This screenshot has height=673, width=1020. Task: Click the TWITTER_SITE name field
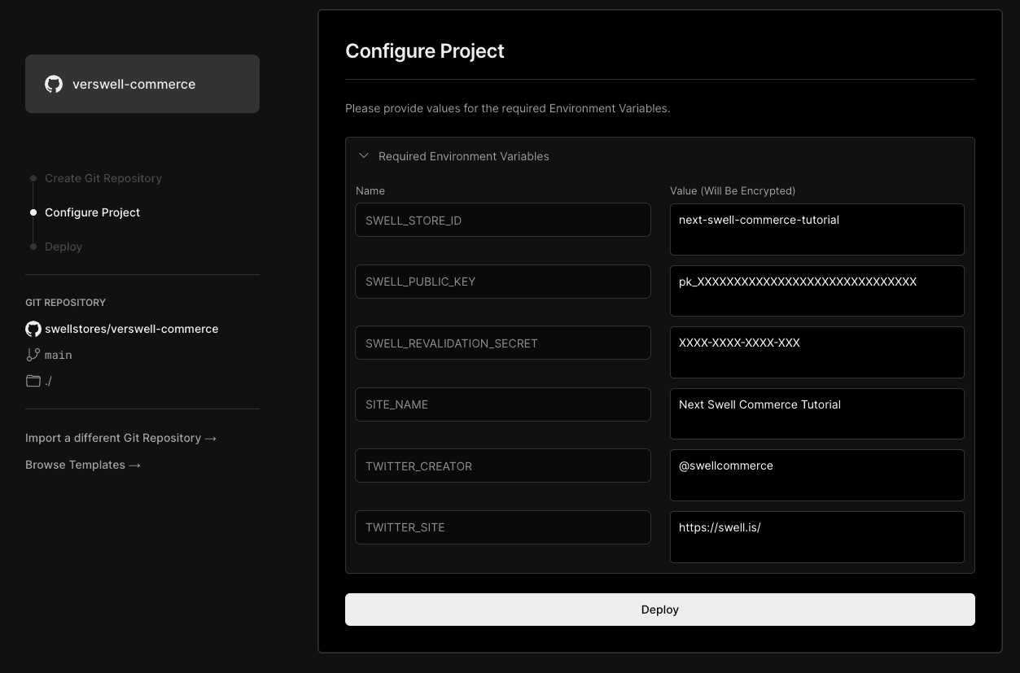pyautogui.click(x=502, y=527)
